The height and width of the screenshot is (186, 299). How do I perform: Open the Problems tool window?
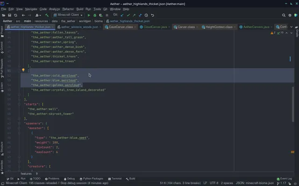tap(52, 179)
